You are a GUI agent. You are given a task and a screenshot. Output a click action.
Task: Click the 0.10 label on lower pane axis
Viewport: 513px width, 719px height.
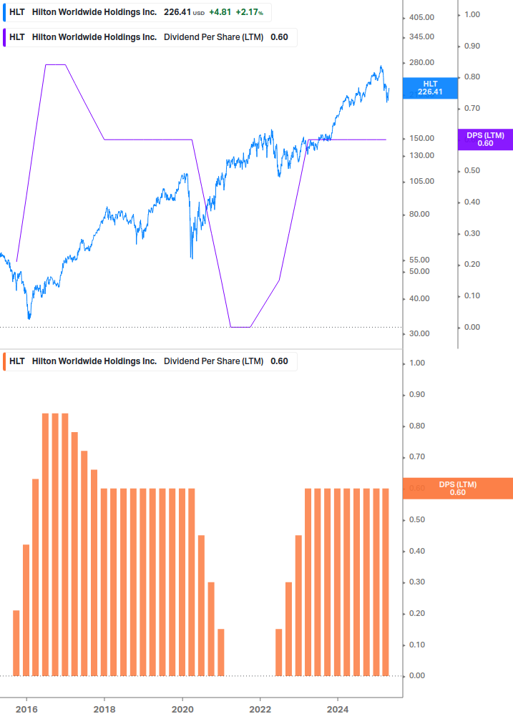click(x=417, y=645)
